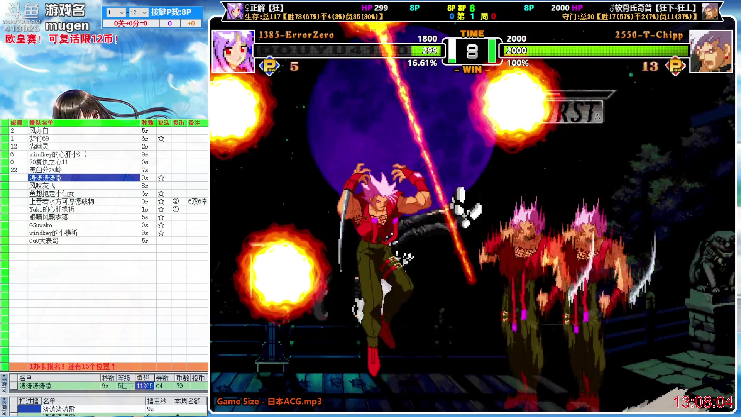The image size is (741, 417).
Task: Click the 6双6幸 note cell
Action: (198, 202)
